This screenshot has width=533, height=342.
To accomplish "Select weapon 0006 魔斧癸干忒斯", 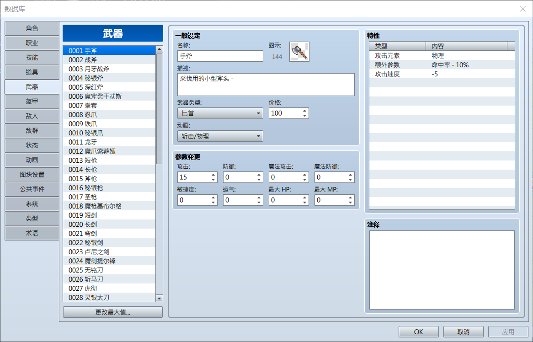I will click(x=109, y=96).
